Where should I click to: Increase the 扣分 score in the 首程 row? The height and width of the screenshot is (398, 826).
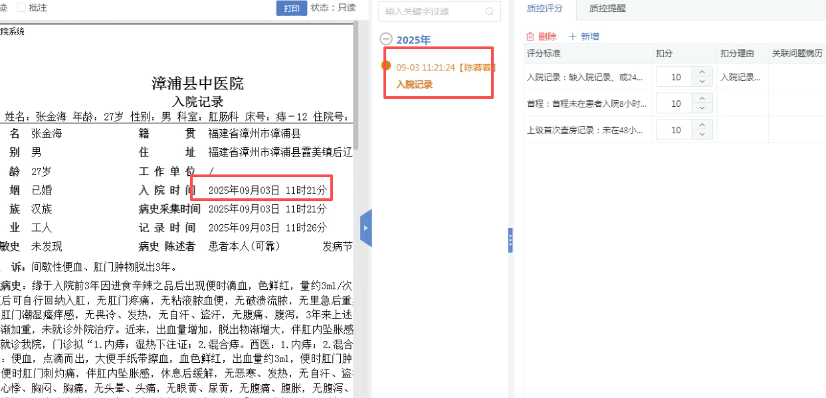702,99
